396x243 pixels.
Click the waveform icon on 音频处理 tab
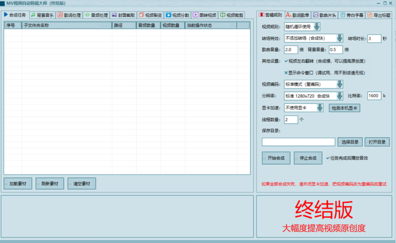point(87,15)
